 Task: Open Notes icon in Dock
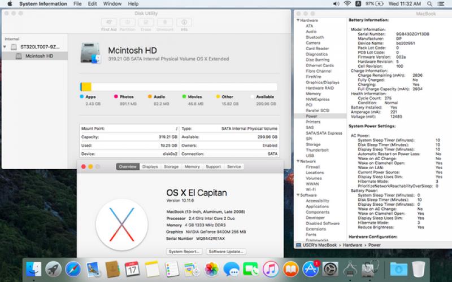(x=152, y=270)
